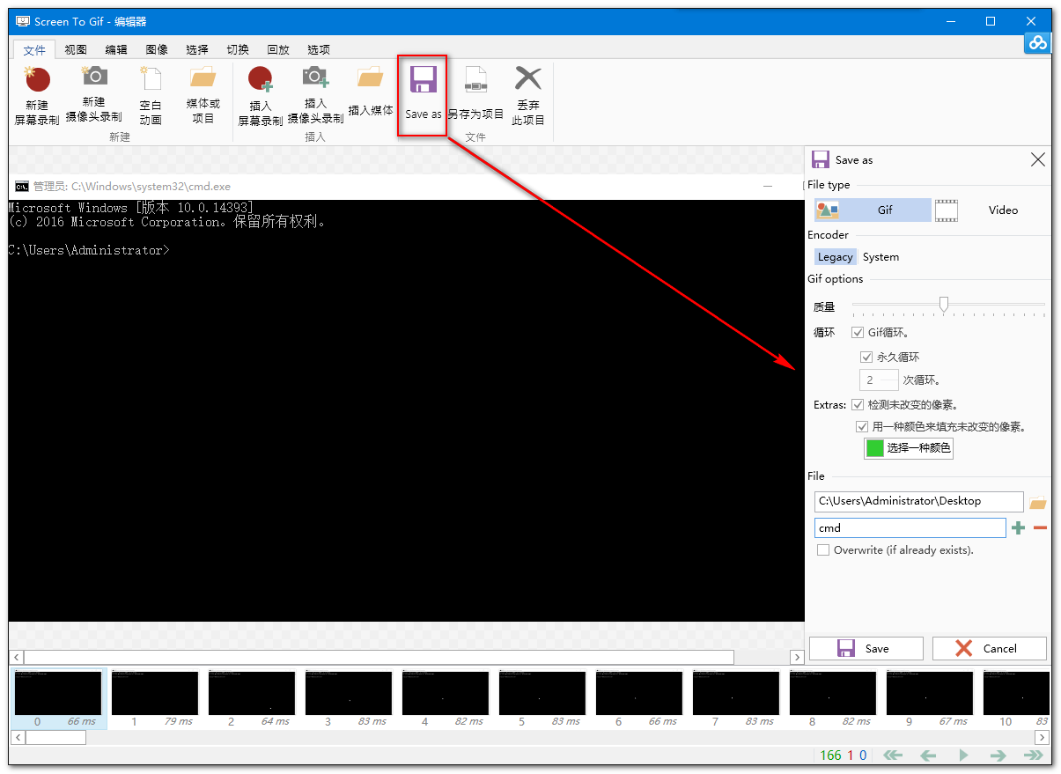1061x774 pixels.
Task: Click right arrow of frame list scrollbar
Action: [x=1043, y=738]
